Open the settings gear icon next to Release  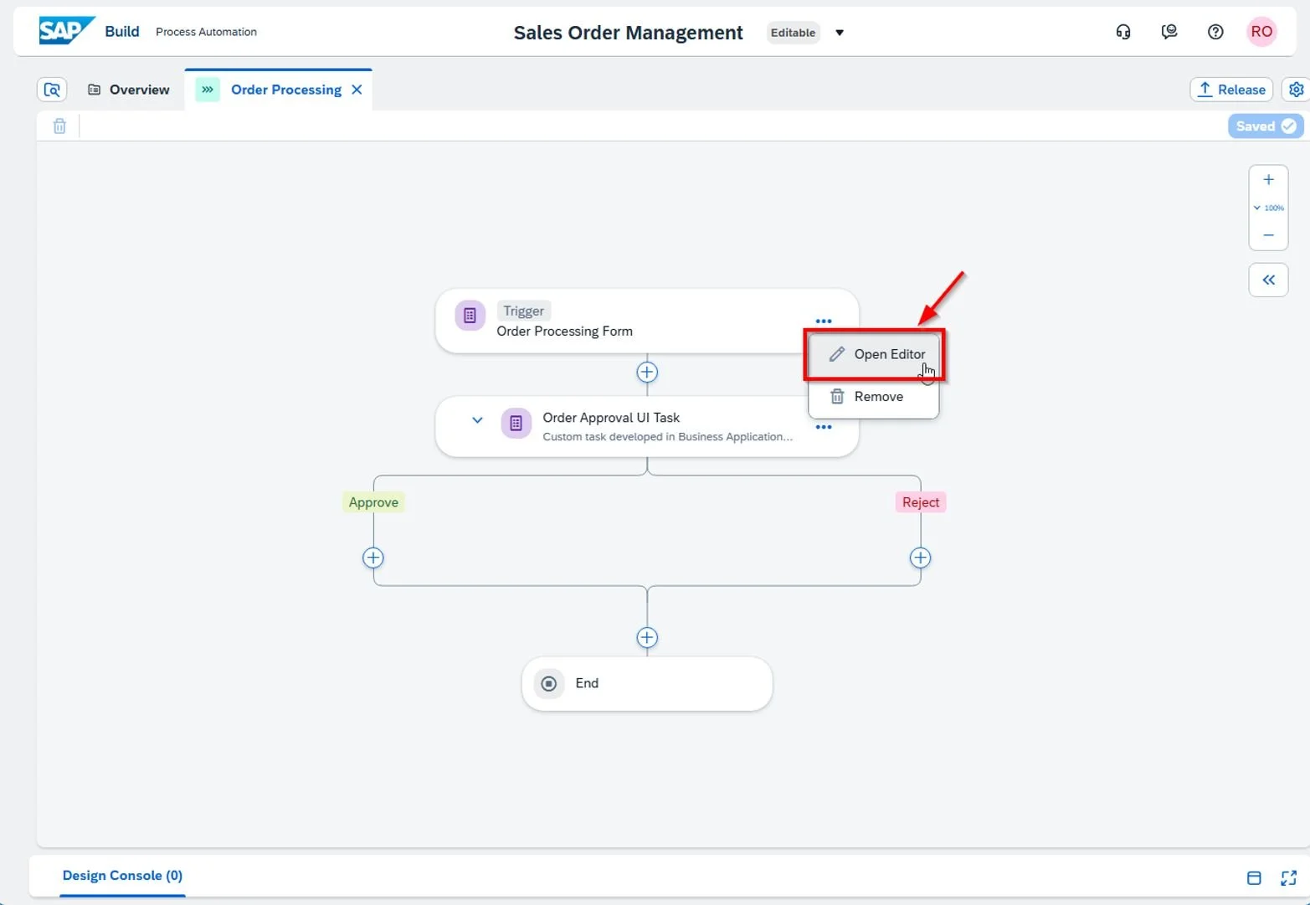click(x=1297, y=90)
